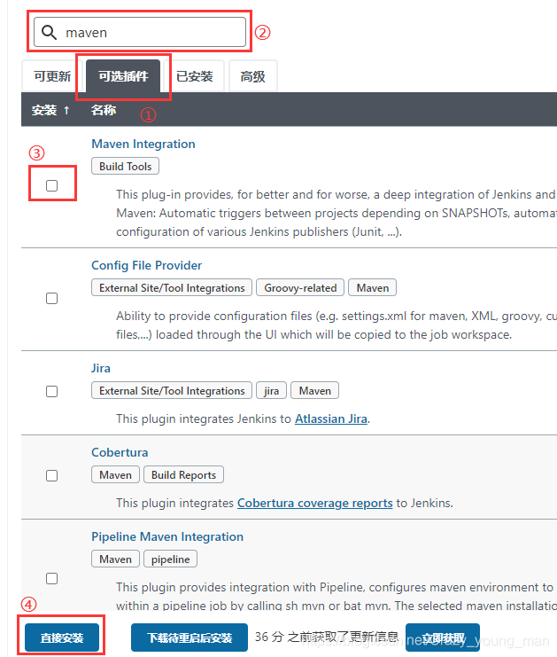Click the Build Tools tag
The width and height of the screenshot is (557, 657).
[125, 167]
